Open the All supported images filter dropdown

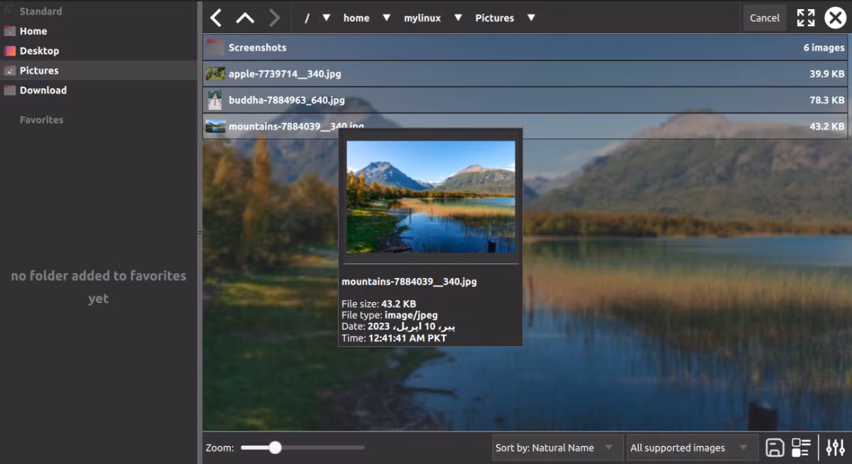coord(692,448)
